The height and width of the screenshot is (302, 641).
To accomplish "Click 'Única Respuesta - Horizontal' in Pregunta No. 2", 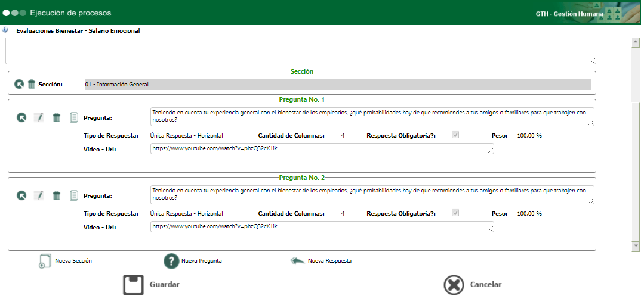I will [186, 213].
